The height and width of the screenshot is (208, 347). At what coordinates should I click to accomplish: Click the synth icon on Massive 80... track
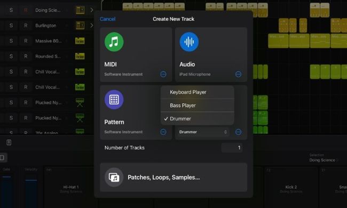(80, 41)
